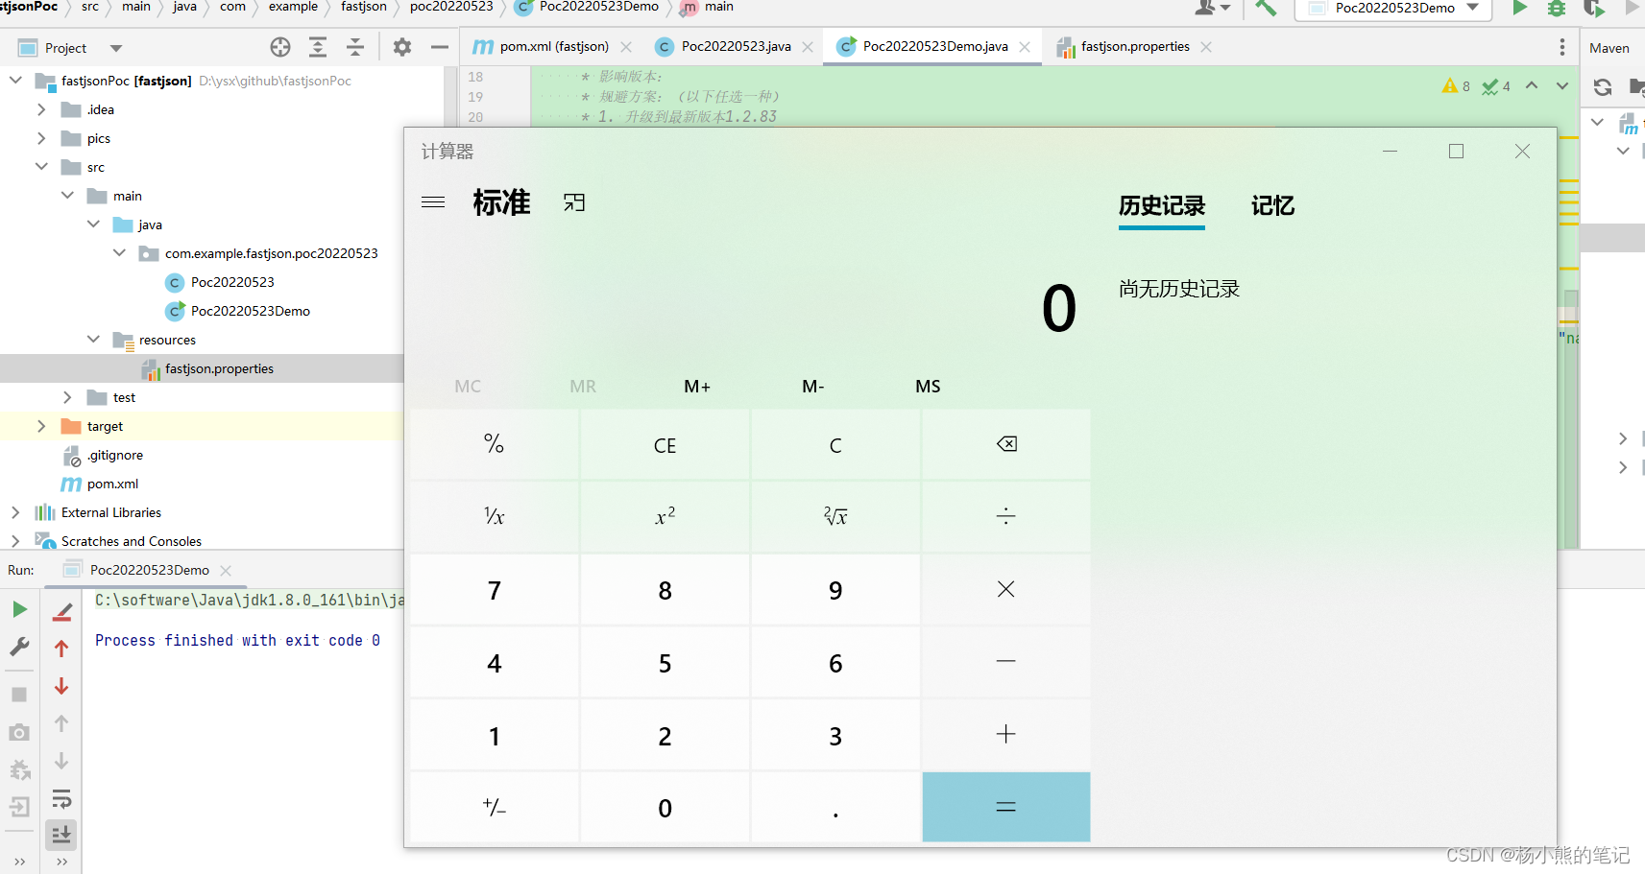Toggle Calculator keep-on-top mode
Image resolution: width=1645 pixels, height=874 pixels.
573,201
